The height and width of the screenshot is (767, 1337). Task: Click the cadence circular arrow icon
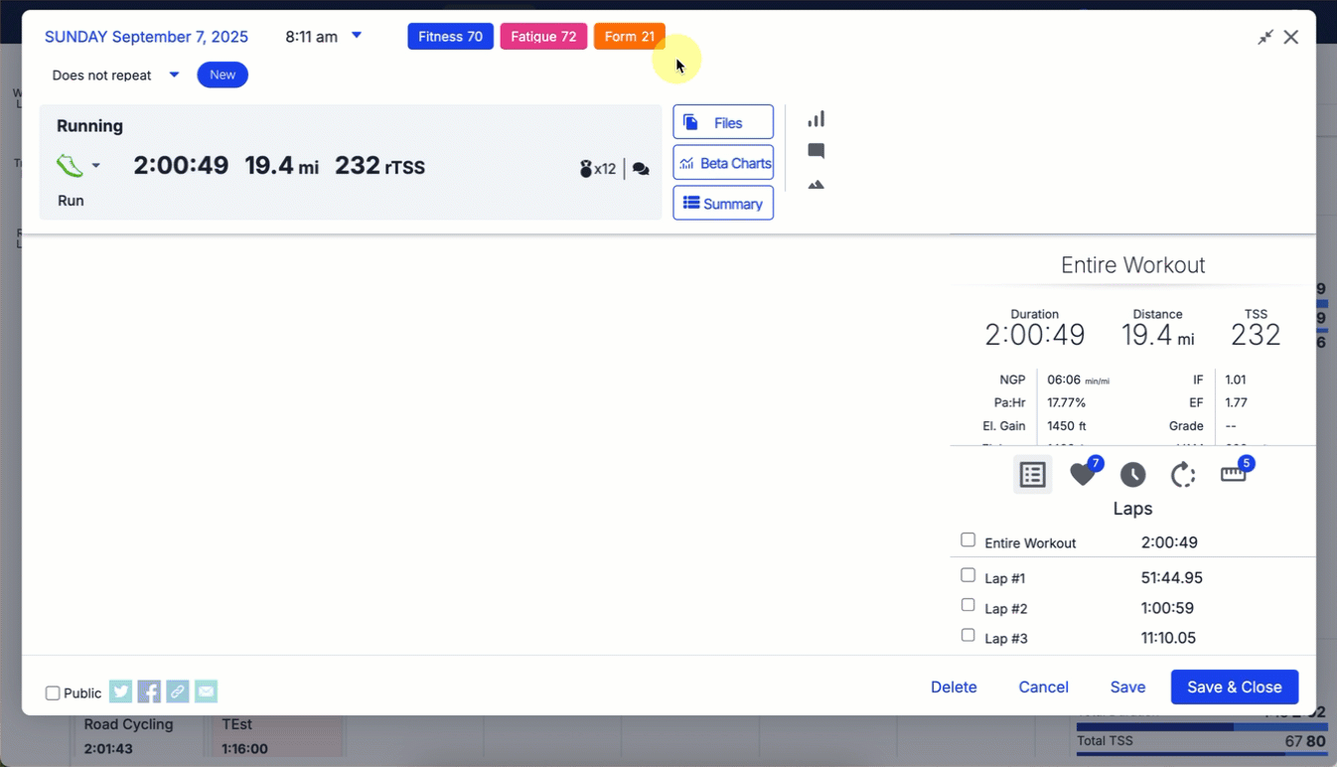click(1182, 476)
